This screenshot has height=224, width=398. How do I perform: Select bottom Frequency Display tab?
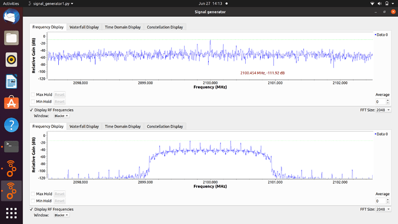(x=48, y=126)
